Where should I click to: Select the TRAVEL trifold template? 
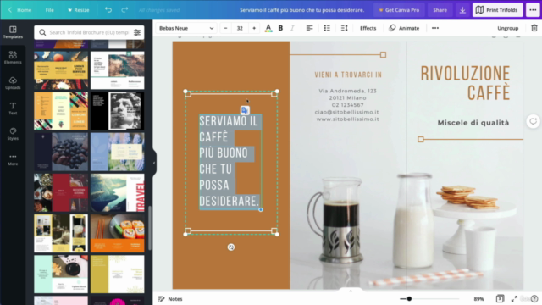(x=118, y=192)
